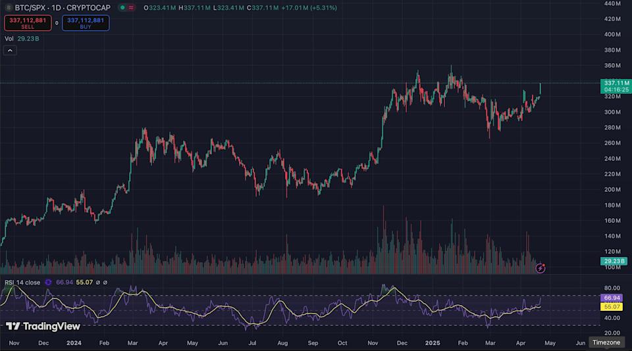Click the 2024 label on time axis
Screen dimensions: 632x351
pyautogui.click(x=74, y=343)
